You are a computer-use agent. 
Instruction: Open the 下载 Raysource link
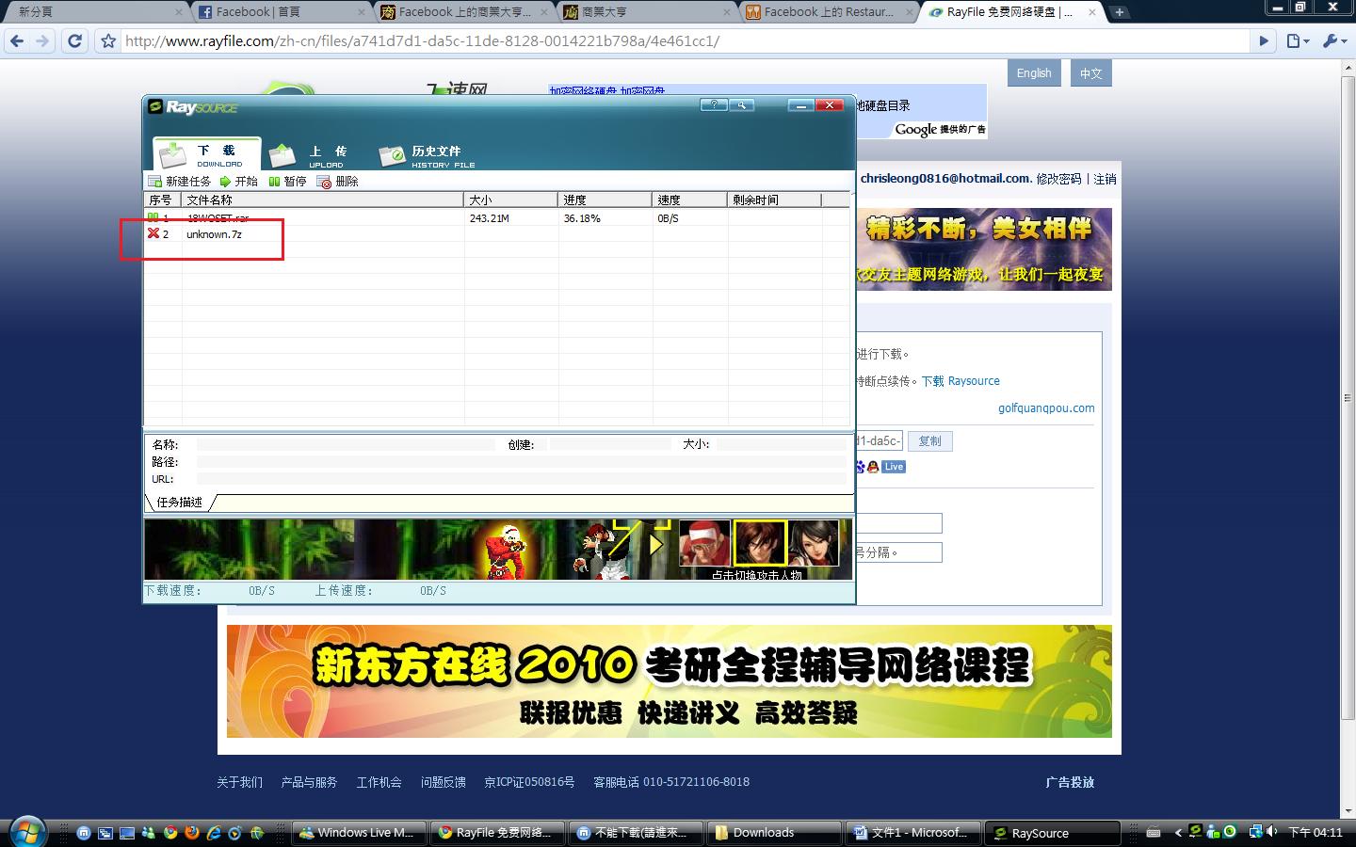coord(960,381)
